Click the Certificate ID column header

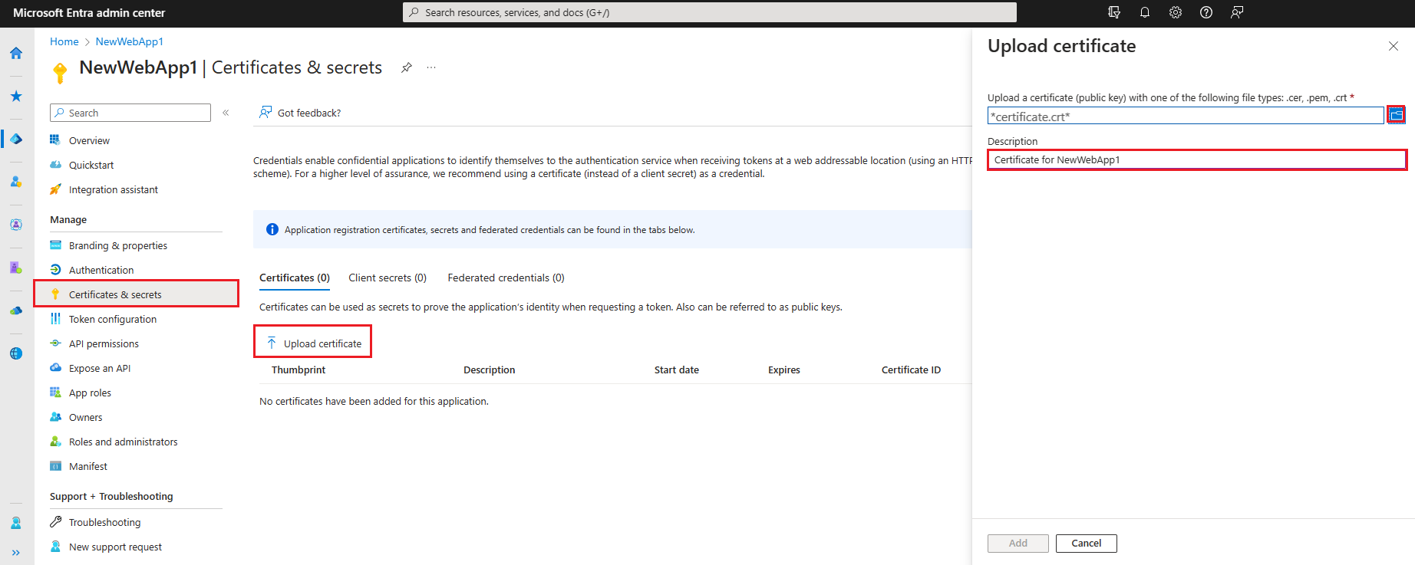(x=911, y=370)
